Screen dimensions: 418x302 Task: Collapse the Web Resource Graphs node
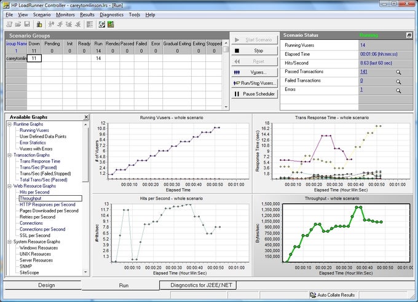click(9, 186)
